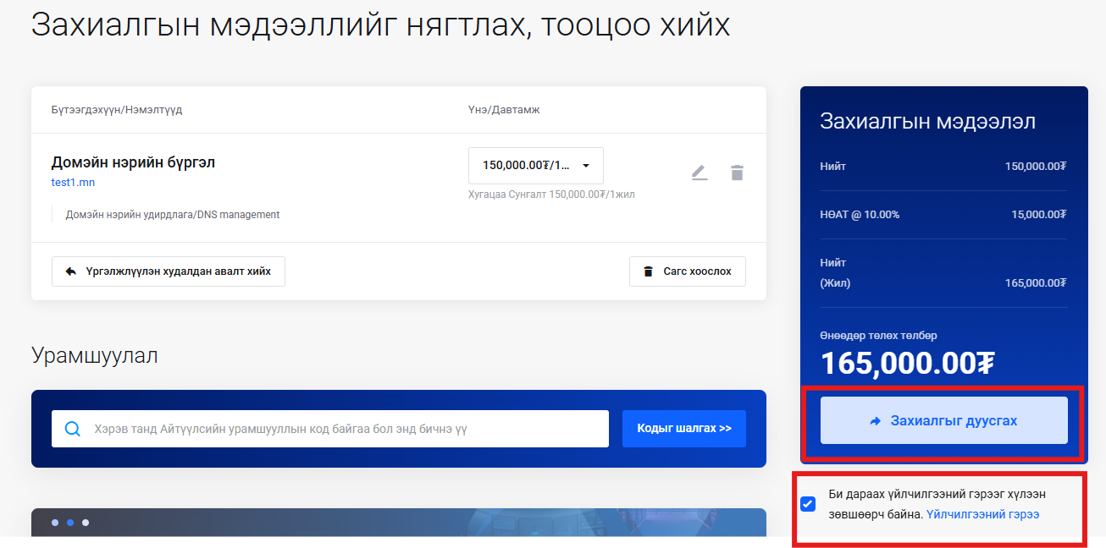Click the Домэйн нэрийн бүргэл product title
The height and width of the screenshot is (548, 1106).
coord(133,162)
